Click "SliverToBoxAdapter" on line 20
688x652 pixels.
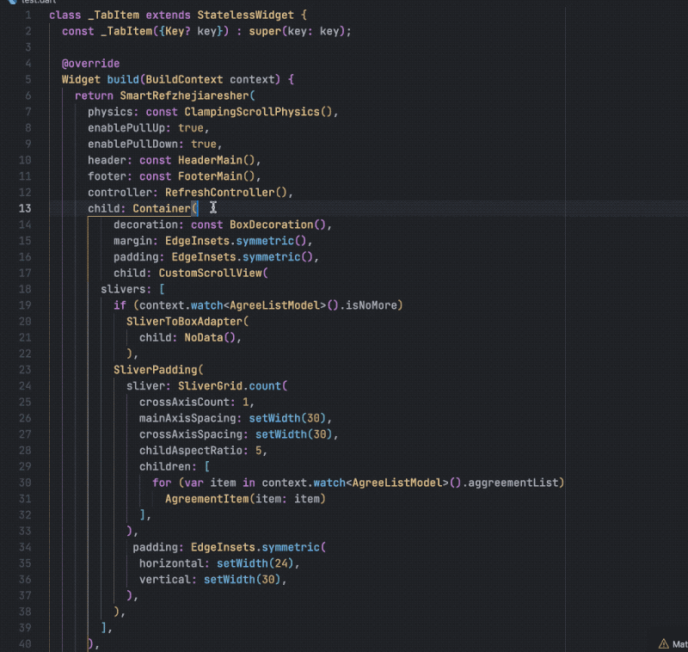click(x=184, y=322)
